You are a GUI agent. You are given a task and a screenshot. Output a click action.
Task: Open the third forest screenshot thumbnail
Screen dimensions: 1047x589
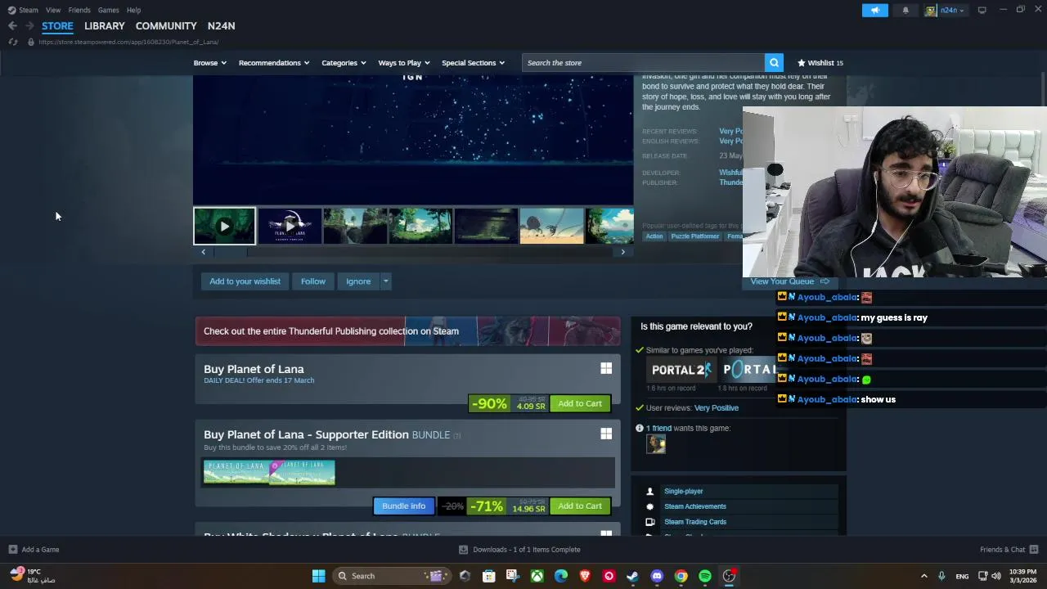(x=355, y=227)
